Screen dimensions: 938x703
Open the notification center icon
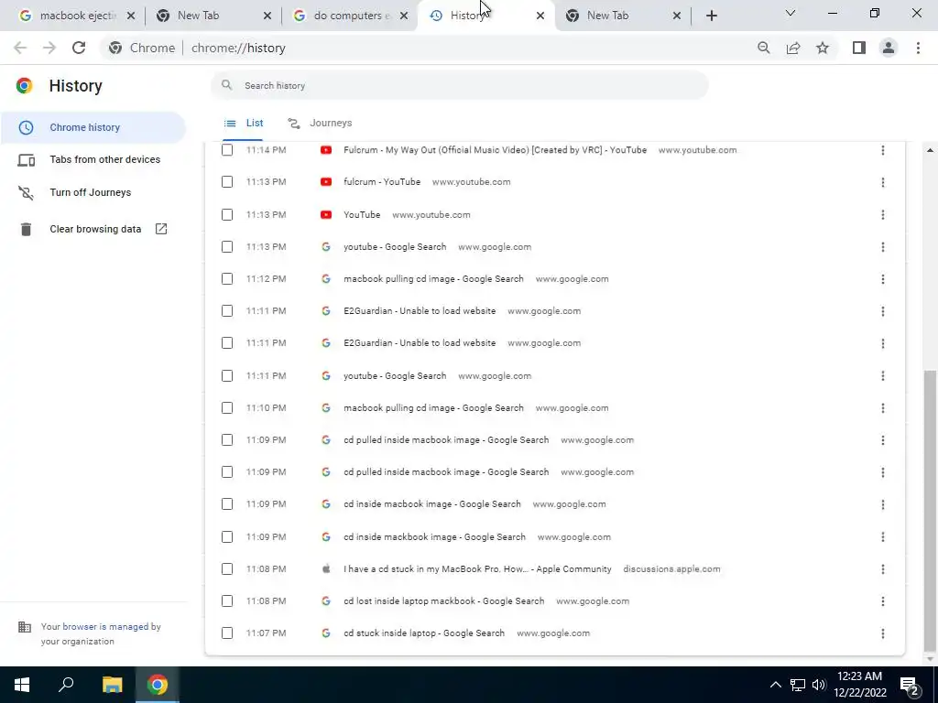click(x=910, y=686)
